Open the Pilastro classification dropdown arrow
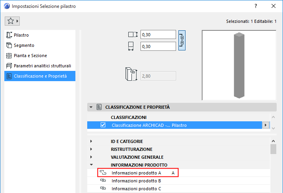Image resolution: width=283 pixels, height=193 pixels. [x=266, y=125]
